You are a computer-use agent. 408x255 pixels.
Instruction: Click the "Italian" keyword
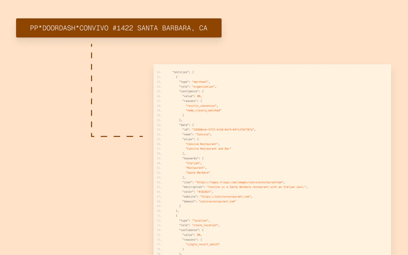193,163
